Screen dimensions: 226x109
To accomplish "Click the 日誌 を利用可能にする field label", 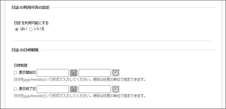I will pos(31,23).
